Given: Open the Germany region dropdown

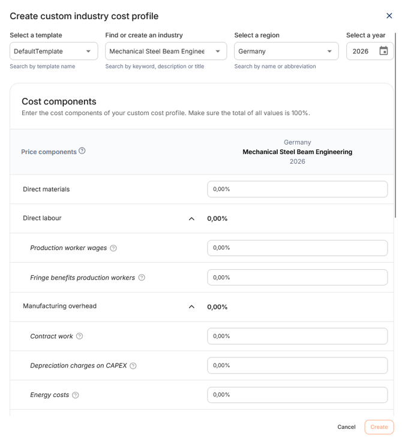Looking at the screenshot, I should (x=286, y=51).
